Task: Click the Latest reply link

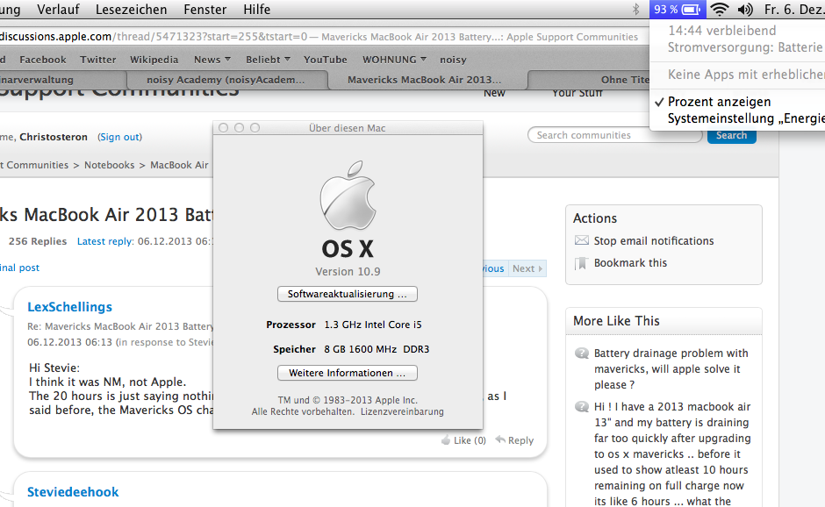Action: [x=105, y=241]
